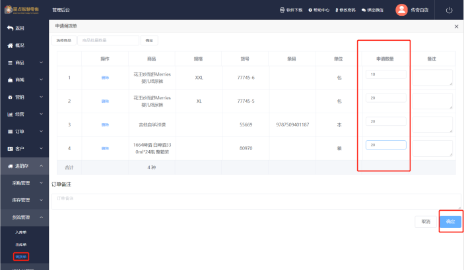The image size is (464, 270).
Task: Click the 合计 4 种 total cell
Action: [152, 167]
